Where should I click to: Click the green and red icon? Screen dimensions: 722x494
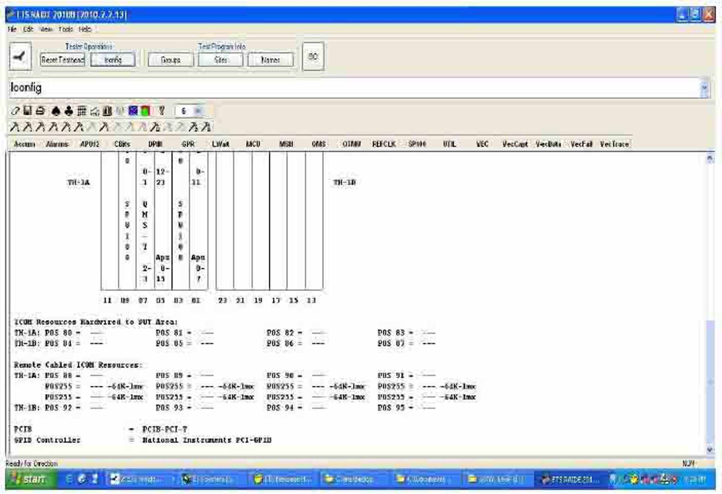tap(146, 111)
